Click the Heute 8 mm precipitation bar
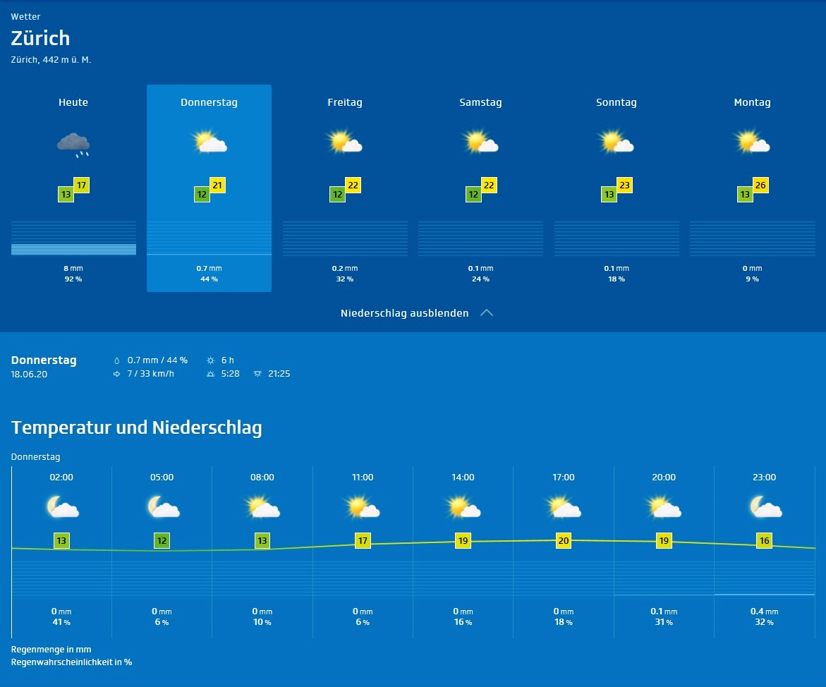826x687 pixels. tap(73, 249)
